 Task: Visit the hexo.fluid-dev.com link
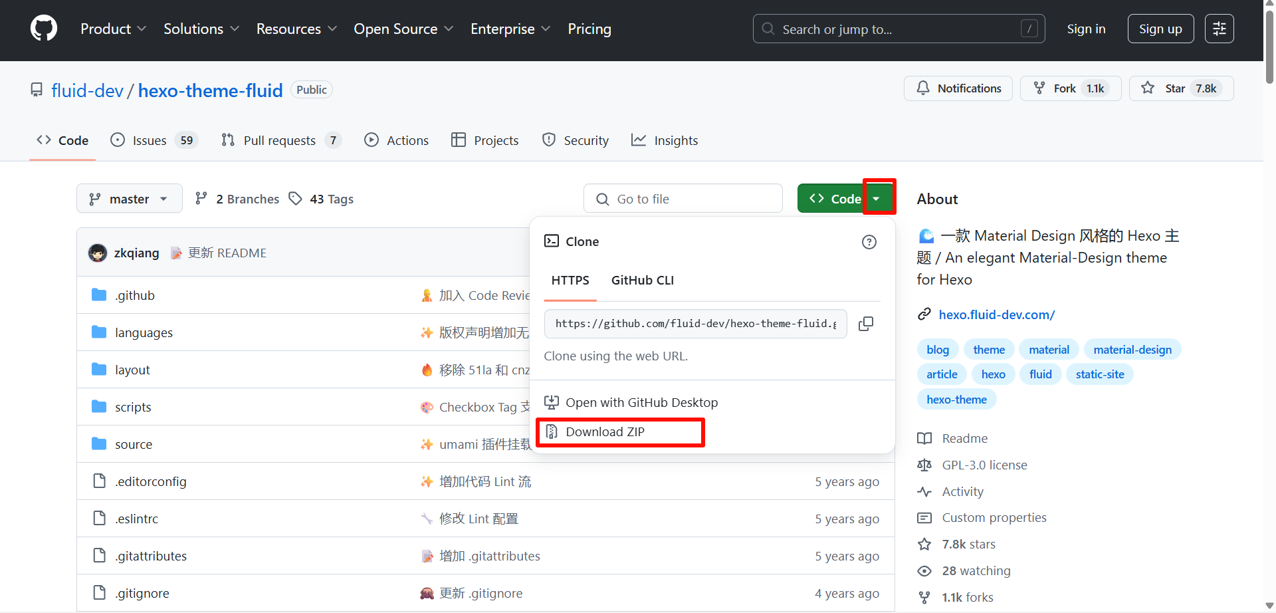click(996, 314)
